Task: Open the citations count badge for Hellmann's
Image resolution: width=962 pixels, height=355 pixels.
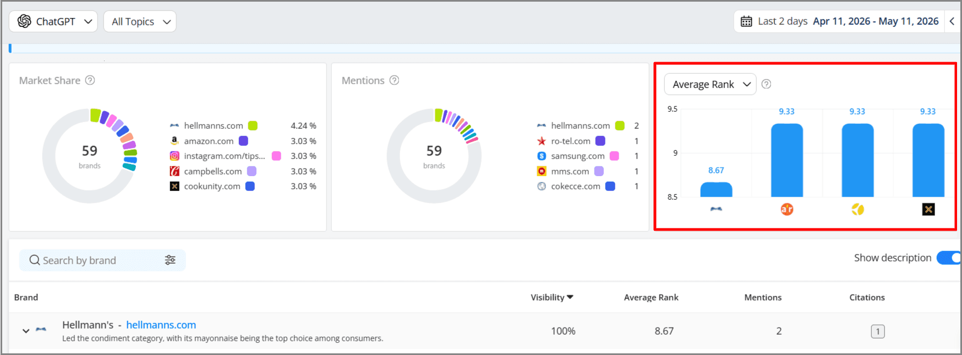Action: 878,331
